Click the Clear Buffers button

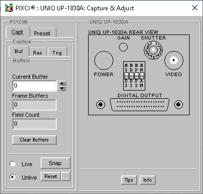tap(35, 140)
